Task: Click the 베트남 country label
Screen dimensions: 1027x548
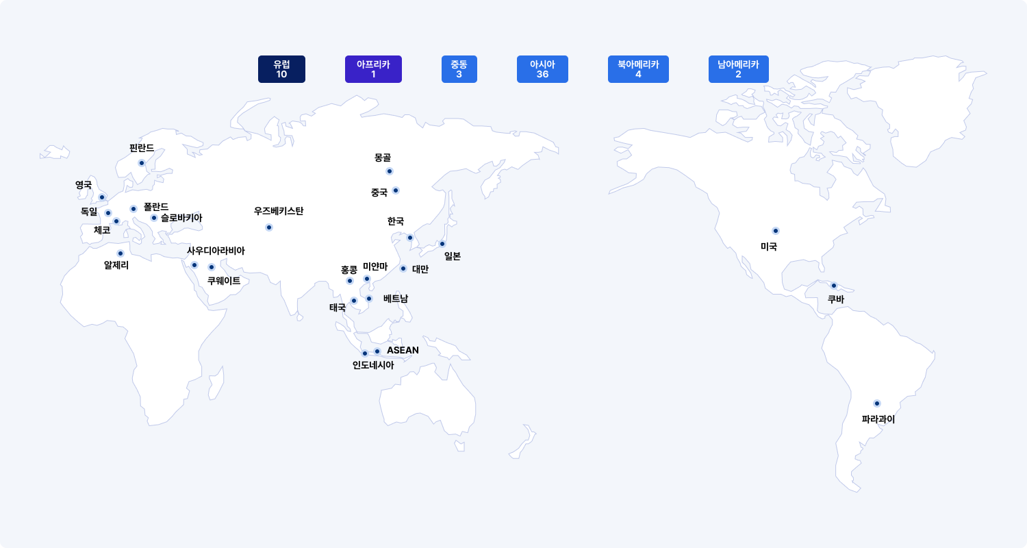Action: click(396, 299)
